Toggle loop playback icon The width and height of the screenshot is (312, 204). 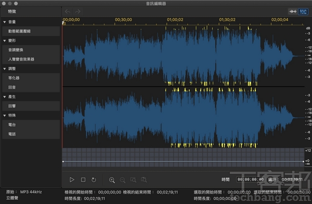tap(94, 180)
